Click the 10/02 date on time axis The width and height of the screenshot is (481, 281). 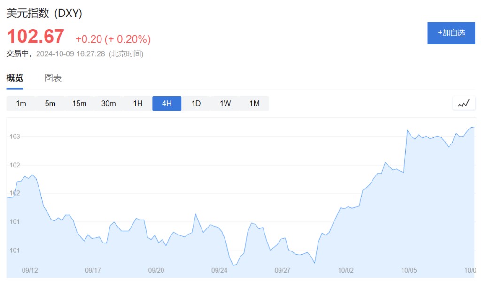(346, 270)
